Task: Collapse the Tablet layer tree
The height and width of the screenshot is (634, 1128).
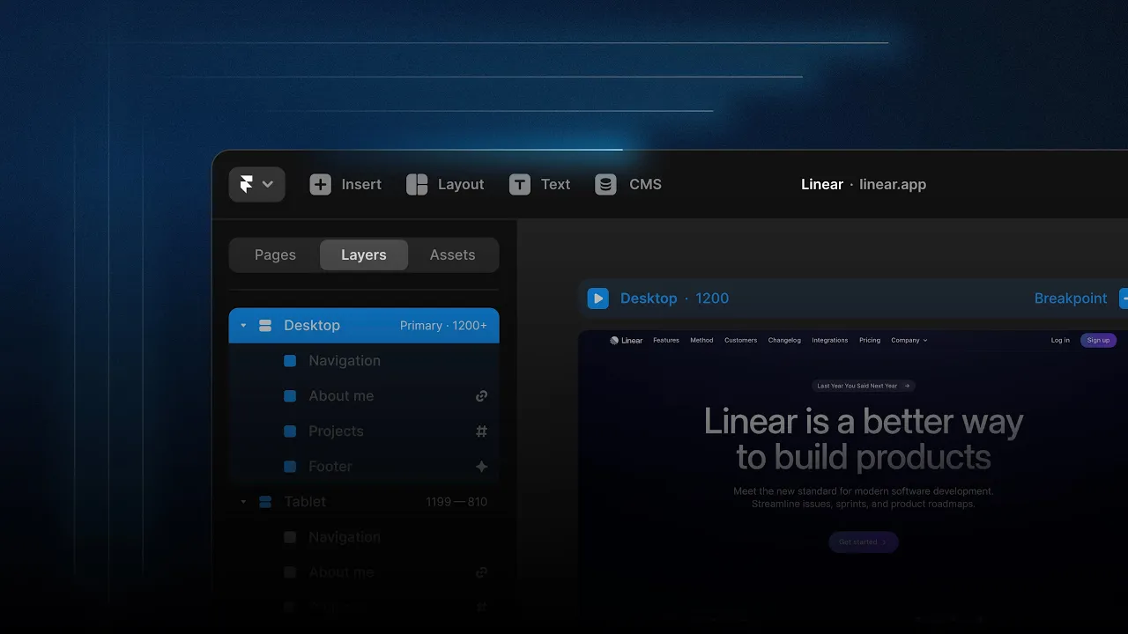Action: 243,502
